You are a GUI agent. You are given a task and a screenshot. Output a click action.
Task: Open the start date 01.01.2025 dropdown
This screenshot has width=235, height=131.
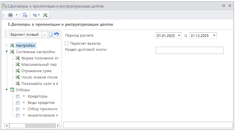click(179, 35)
